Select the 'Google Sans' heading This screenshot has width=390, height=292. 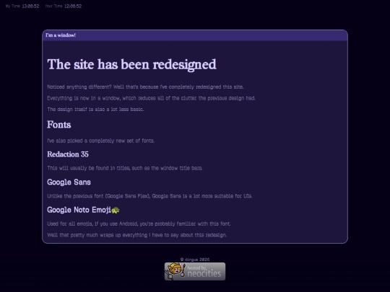(x=69, y=182)
